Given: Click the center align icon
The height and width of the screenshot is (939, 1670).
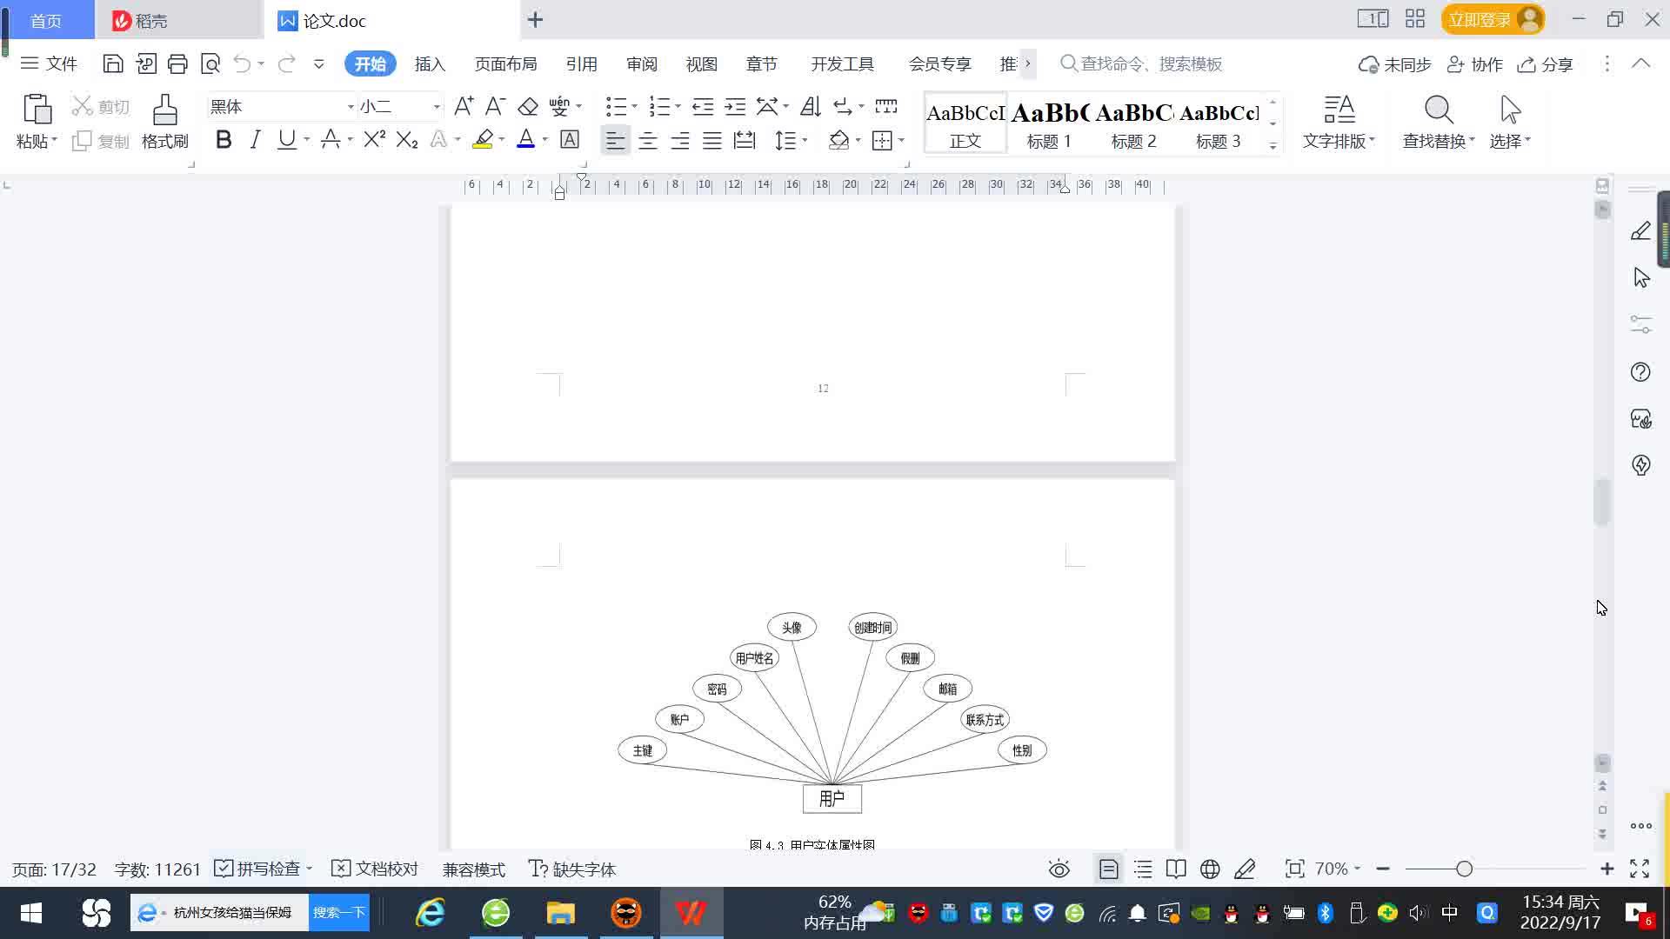Looking at the screenshot, I should (x=647, y=140).
